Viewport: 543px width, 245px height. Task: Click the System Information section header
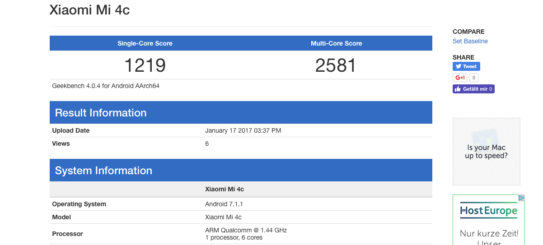tap(241, 170)
